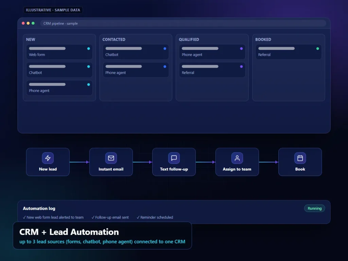This screenshot has height=261, width=348.
Task: Click blue dot on Contacted Chatbot card
Action: 165,49
